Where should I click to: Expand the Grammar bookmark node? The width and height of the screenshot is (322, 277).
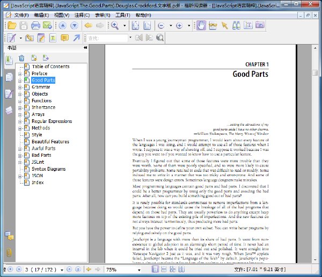click(20, 88)
